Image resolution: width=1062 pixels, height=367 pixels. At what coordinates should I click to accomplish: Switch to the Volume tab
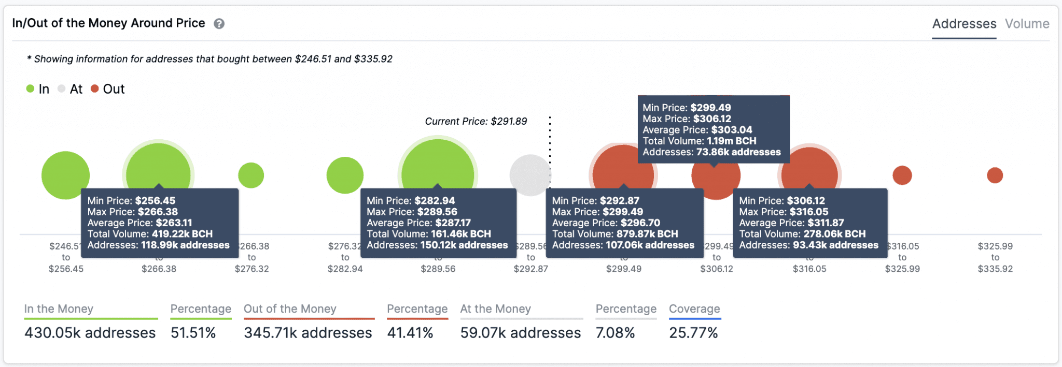[1027, 24]
